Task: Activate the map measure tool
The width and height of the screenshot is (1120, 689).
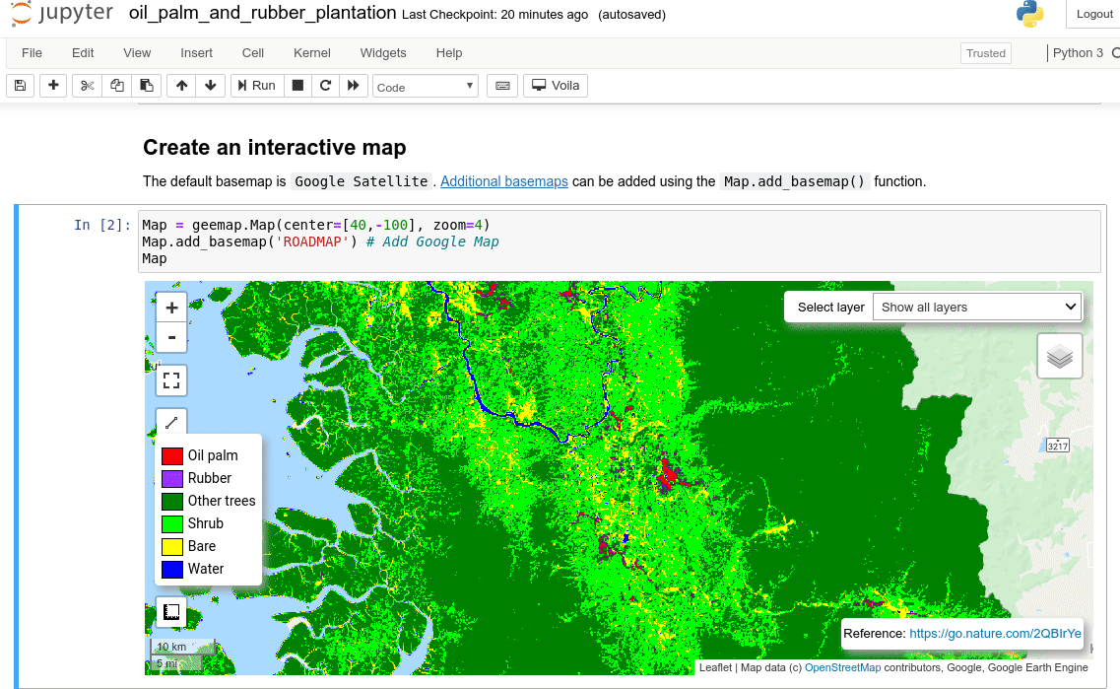Action: [170, 422]
